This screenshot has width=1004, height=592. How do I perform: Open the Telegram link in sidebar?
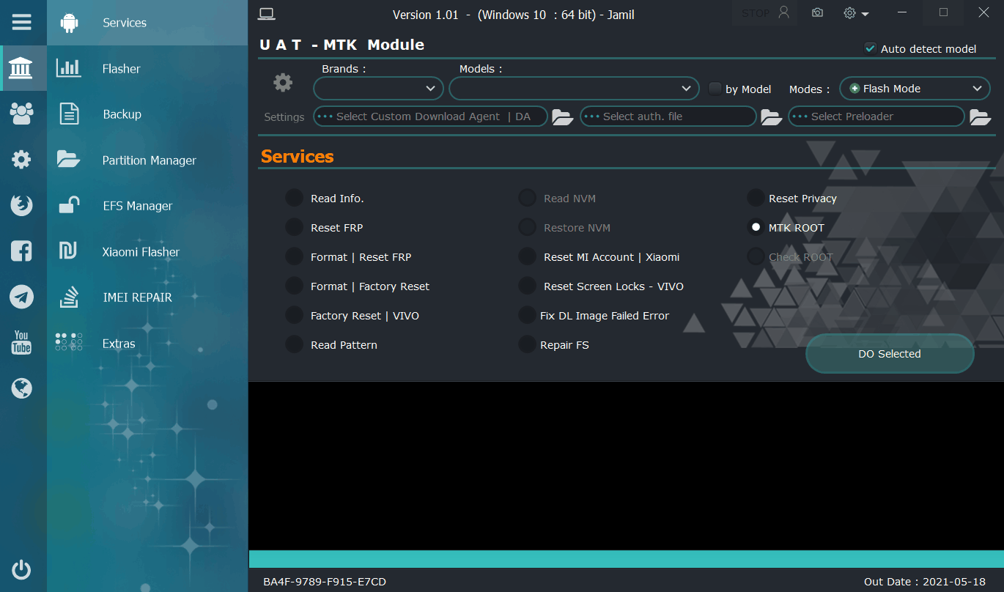click(x=21, y=297)
